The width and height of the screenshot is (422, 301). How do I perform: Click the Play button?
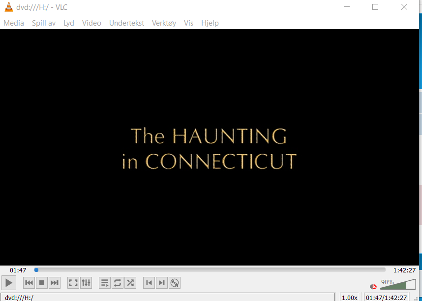9,283
